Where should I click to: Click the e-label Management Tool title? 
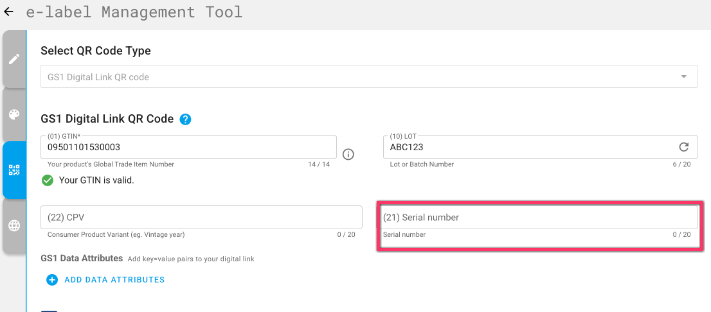point(134,12)
